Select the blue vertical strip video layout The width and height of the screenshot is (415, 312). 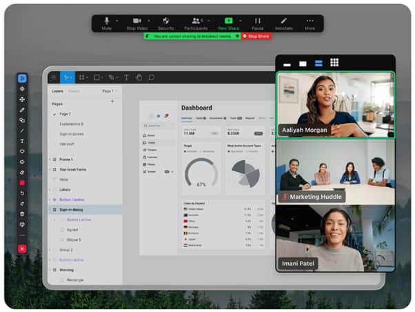click(x=318, y=64)
